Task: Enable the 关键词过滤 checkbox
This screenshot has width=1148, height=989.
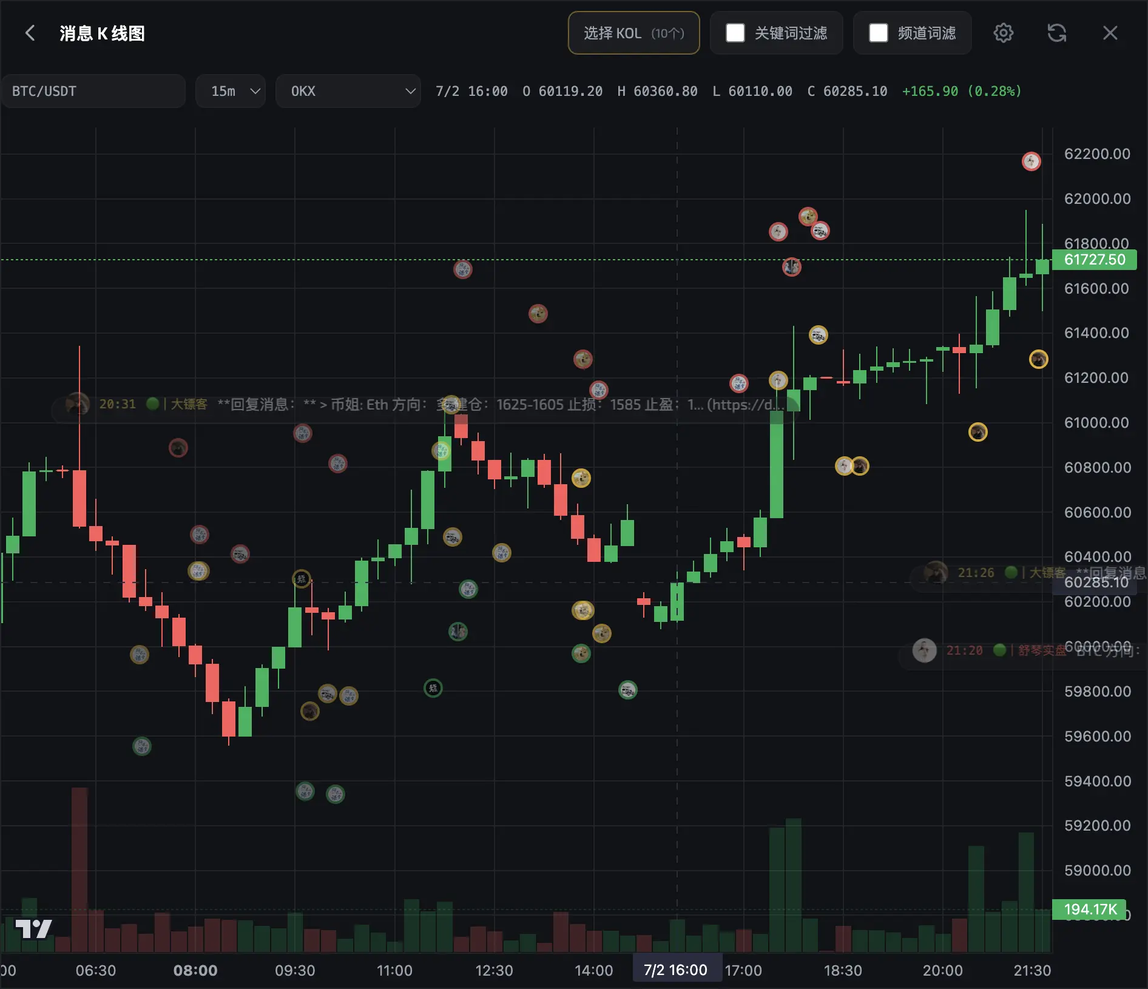Action: (x=735, y=33)
